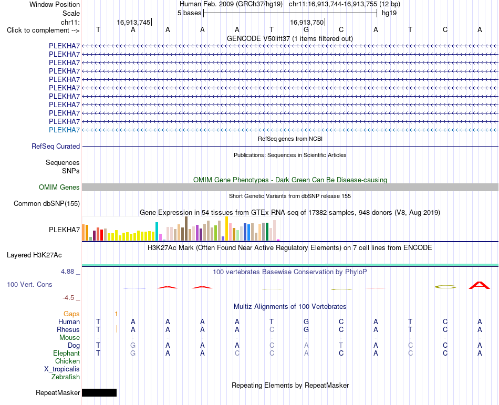499x405 pixels.
Task: Click the GENCODE V50lift37 track title
Action: pyautogui.click(x=290, y=39)
